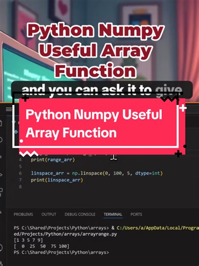Open the hamburger application menu icon
Screen dimensions: 199x266
9,109
